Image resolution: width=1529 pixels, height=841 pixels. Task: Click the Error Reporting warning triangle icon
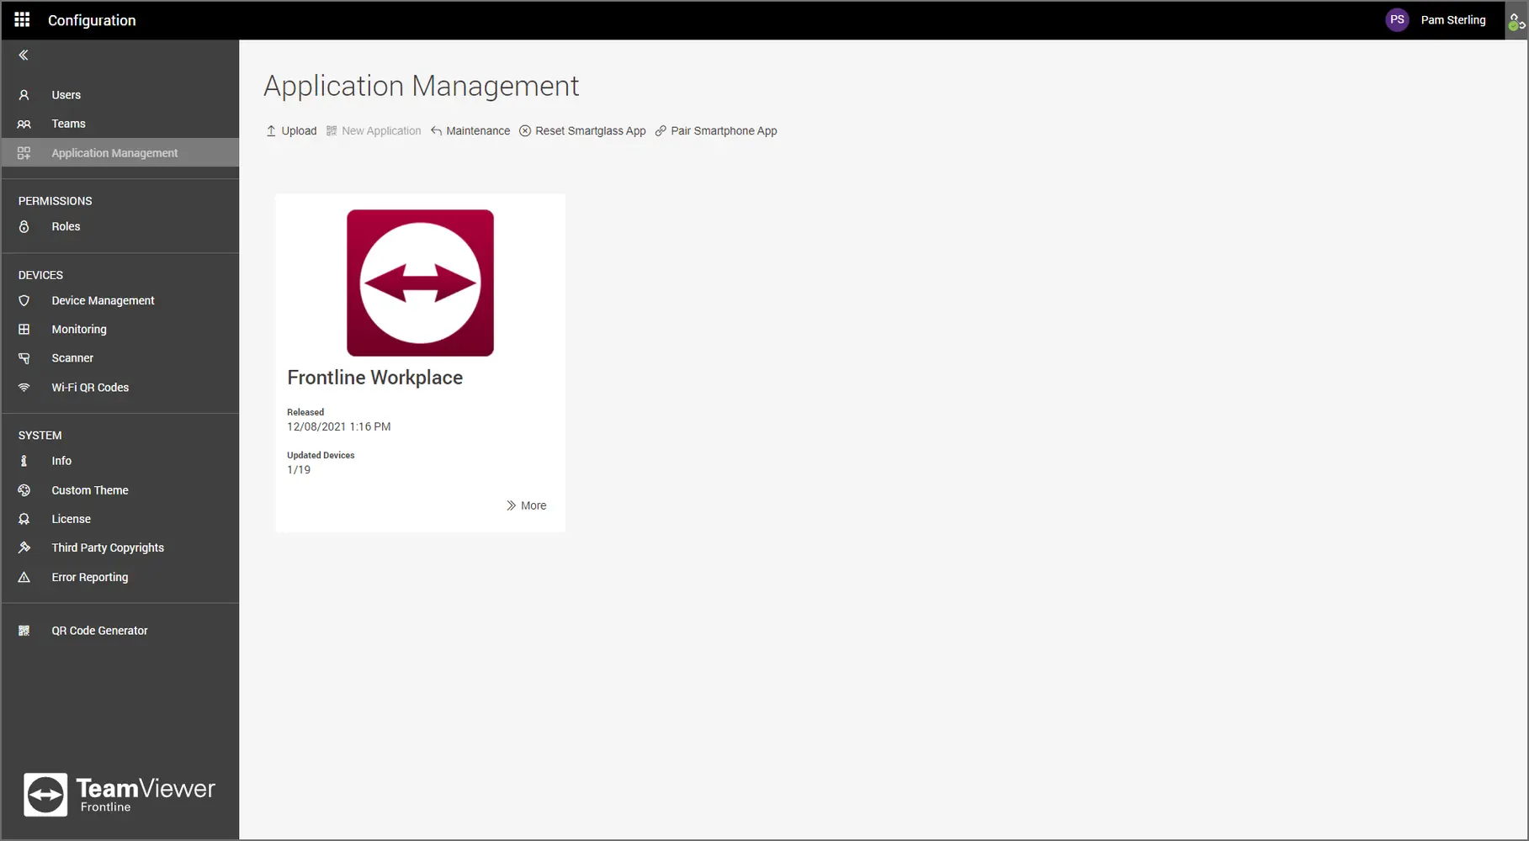[24, 577]
